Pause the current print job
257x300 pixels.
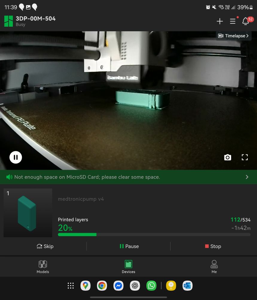coord(129,246)
